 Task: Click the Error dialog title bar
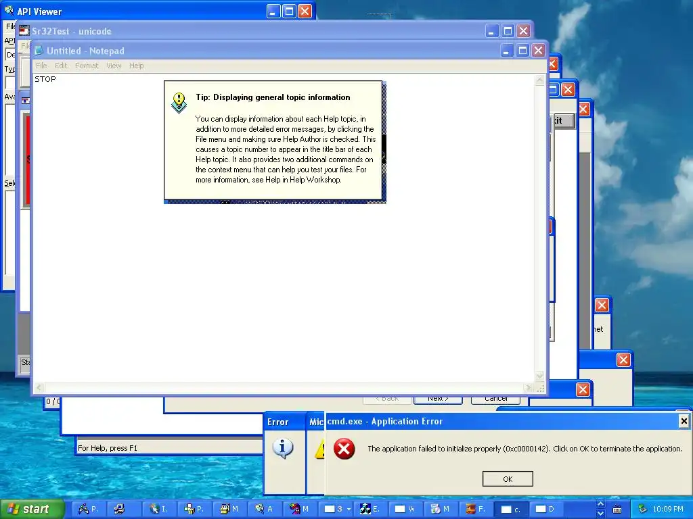(x=285, y=422)
